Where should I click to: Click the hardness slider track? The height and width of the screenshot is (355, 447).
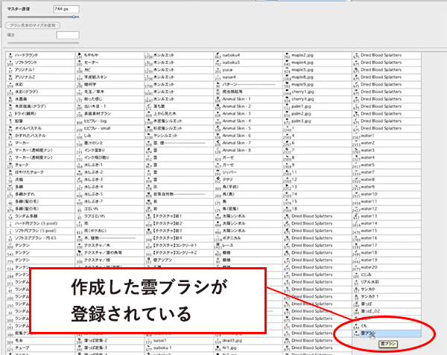tap(43, 43)
